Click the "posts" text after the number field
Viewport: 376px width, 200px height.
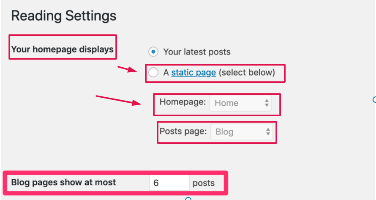204,183
